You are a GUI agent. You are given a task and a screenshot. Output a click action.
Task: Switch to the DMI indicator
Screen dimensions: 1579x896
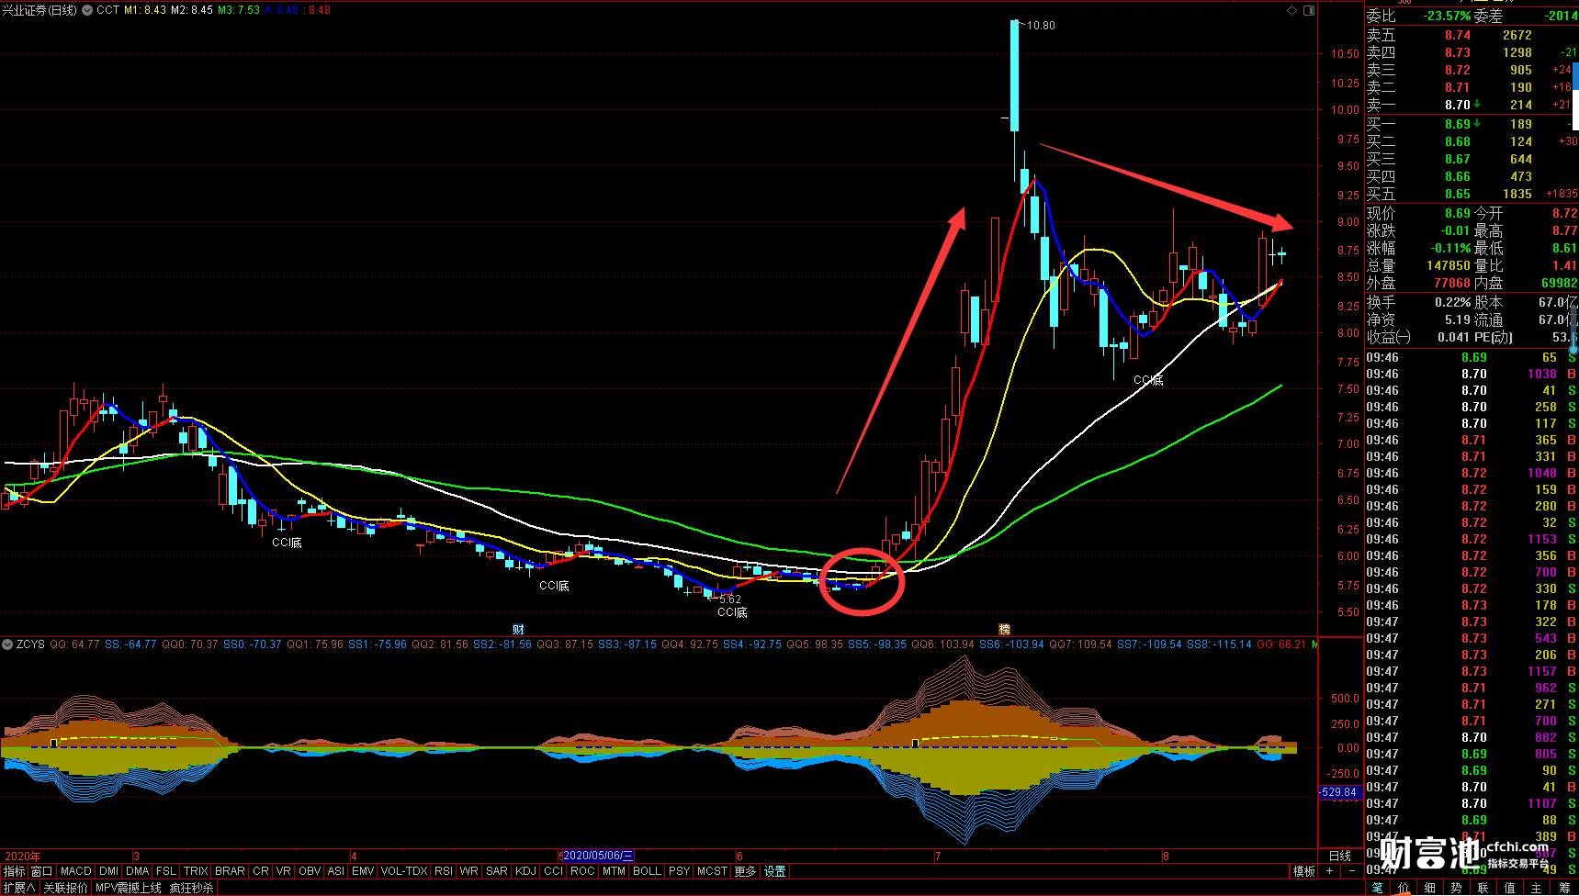click(x=109, y=871)
